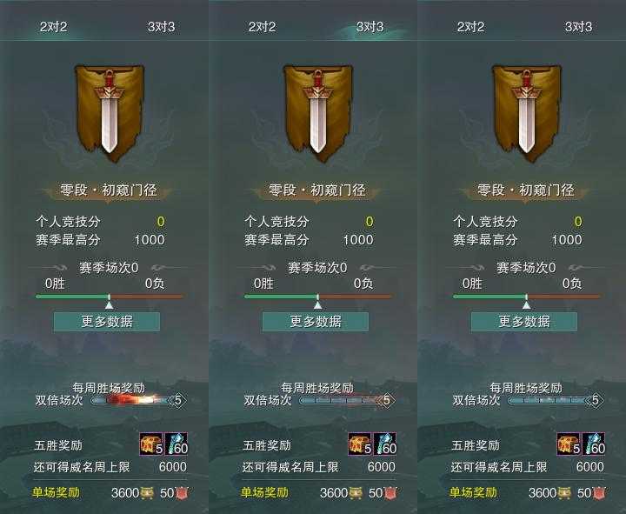Click the sword banner emblem in middle panel
This screenshot has width=626, height=514.
point(318,114)
